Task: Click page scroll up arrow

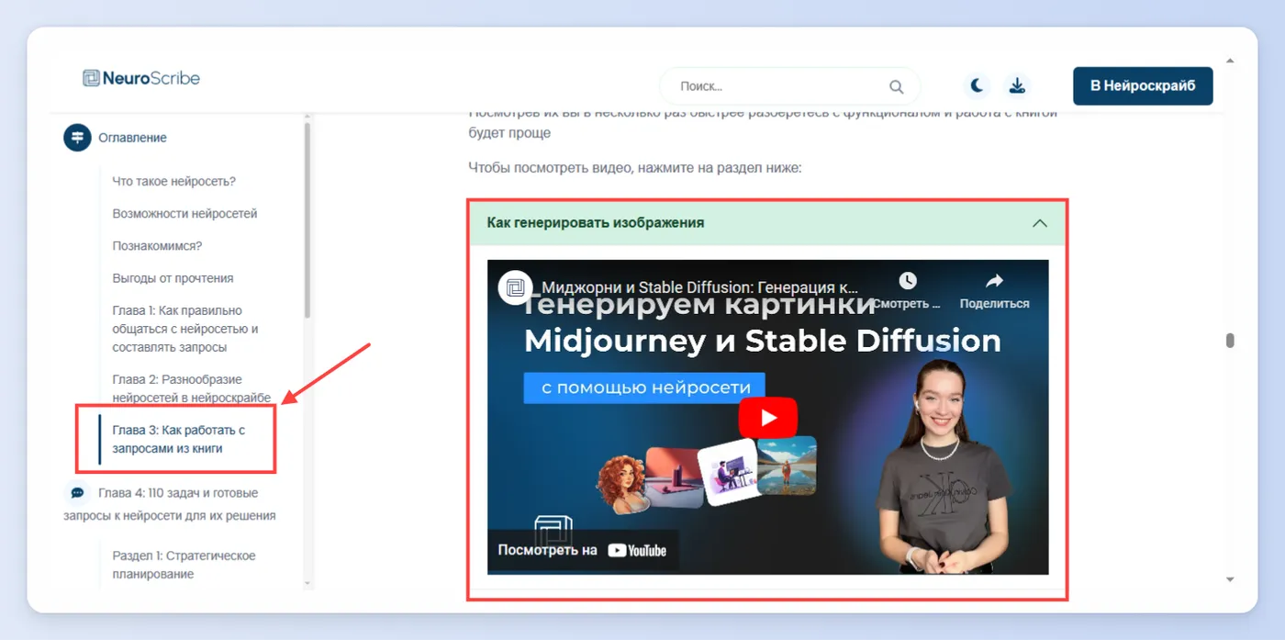Action: point(1230,62)
